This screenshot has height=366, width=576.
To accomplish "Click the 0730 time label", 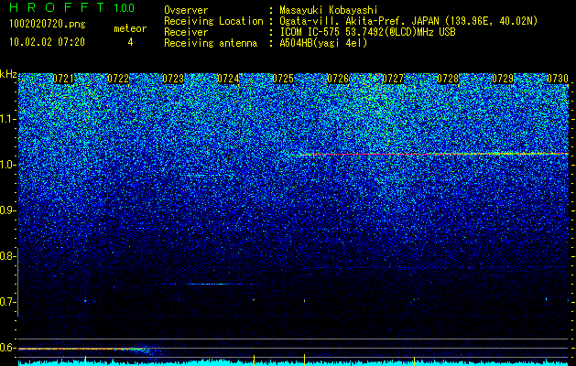I will click(558, 79).
